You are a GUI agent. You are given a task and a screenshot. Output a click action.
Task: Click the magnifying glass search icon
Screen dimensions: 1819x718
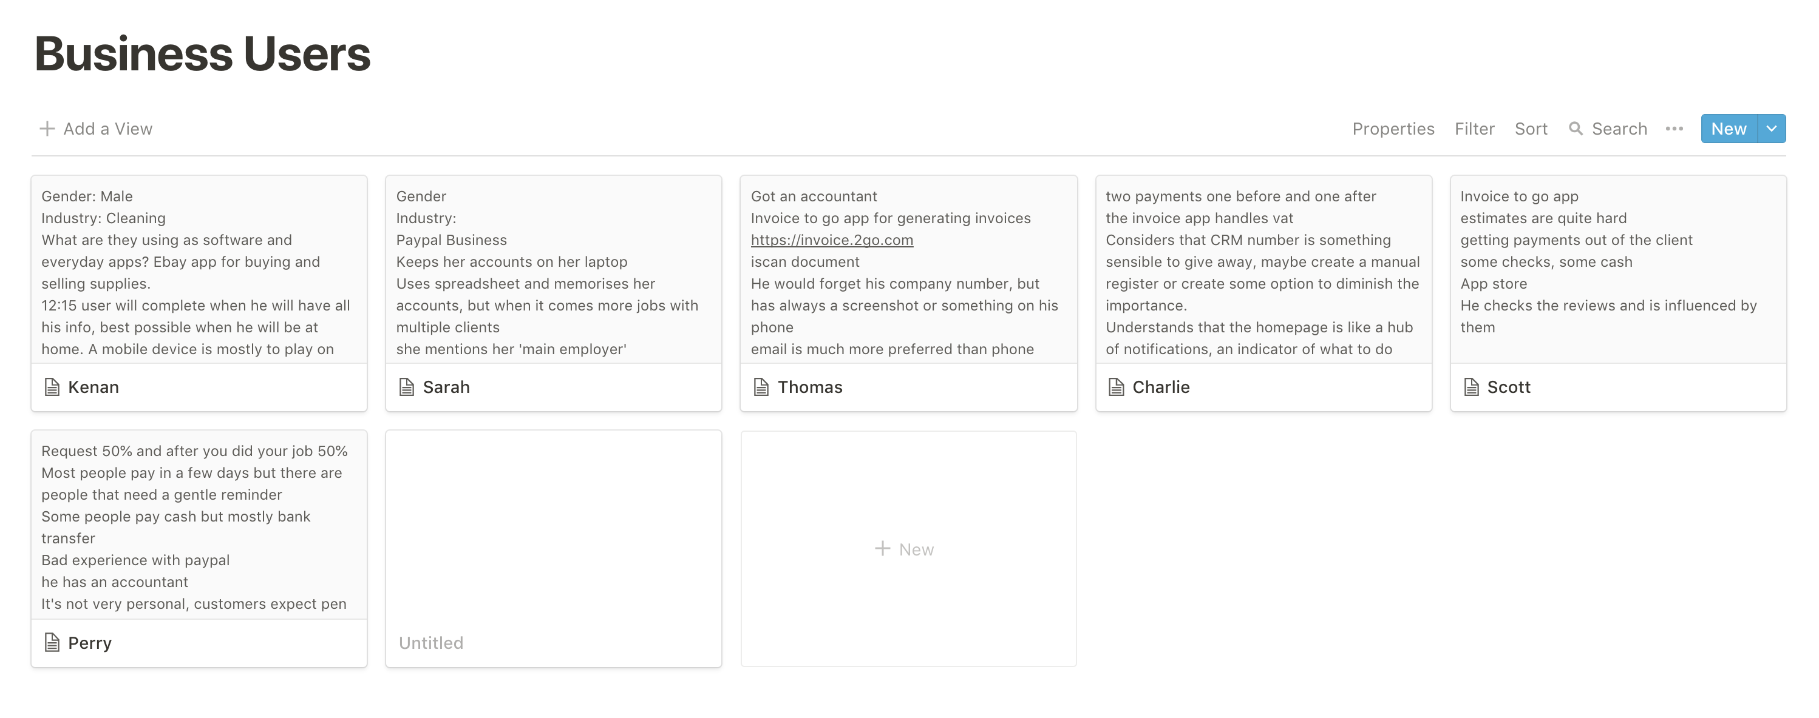pyautogui.click(x=1576, y=129)
